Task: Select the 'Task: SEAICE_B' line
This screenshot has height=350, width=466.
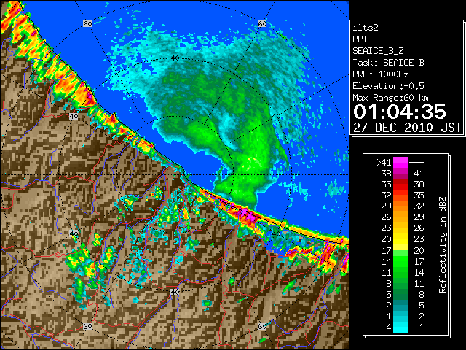Action: pyautogui.click(x=388, y=63)
